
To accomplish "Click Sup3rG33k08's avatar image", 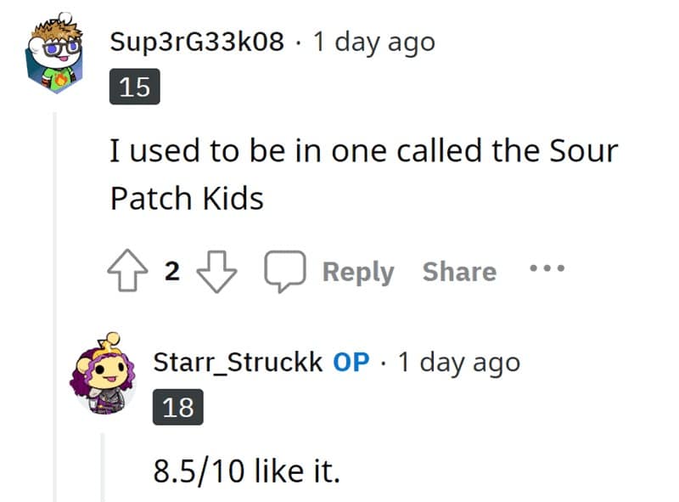I will tap(53, 59).
